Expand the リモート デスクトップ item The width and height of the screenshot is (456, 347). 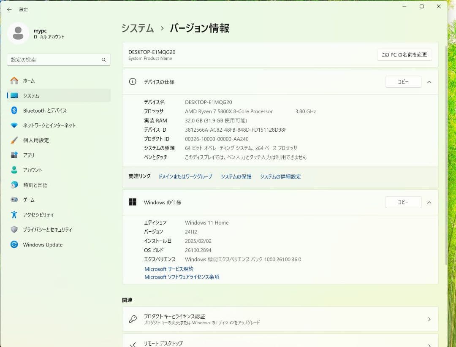[x=429, y=343]
